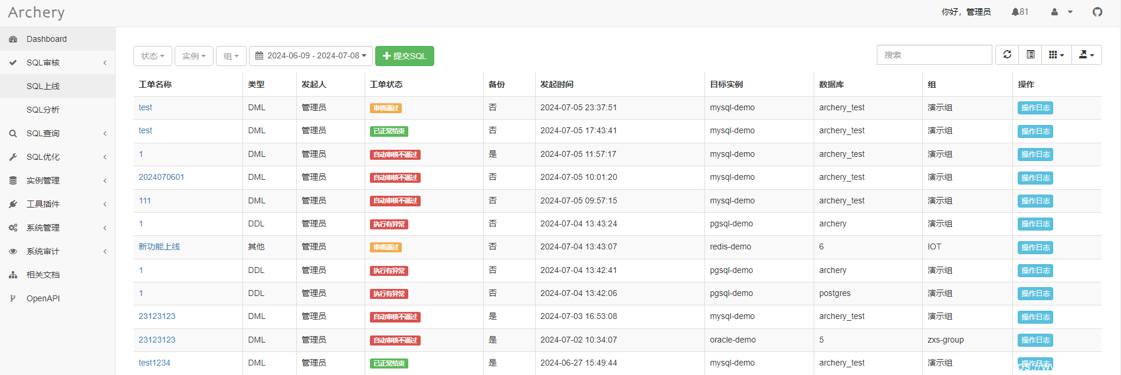Click the SQL优化 wrench icon

(13, 157)
